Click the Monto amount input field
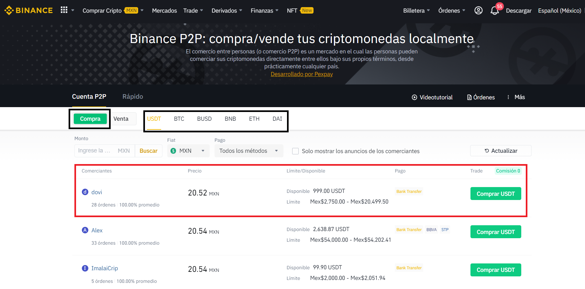Screen dimensions: 585x289 (x=105, y=151)
